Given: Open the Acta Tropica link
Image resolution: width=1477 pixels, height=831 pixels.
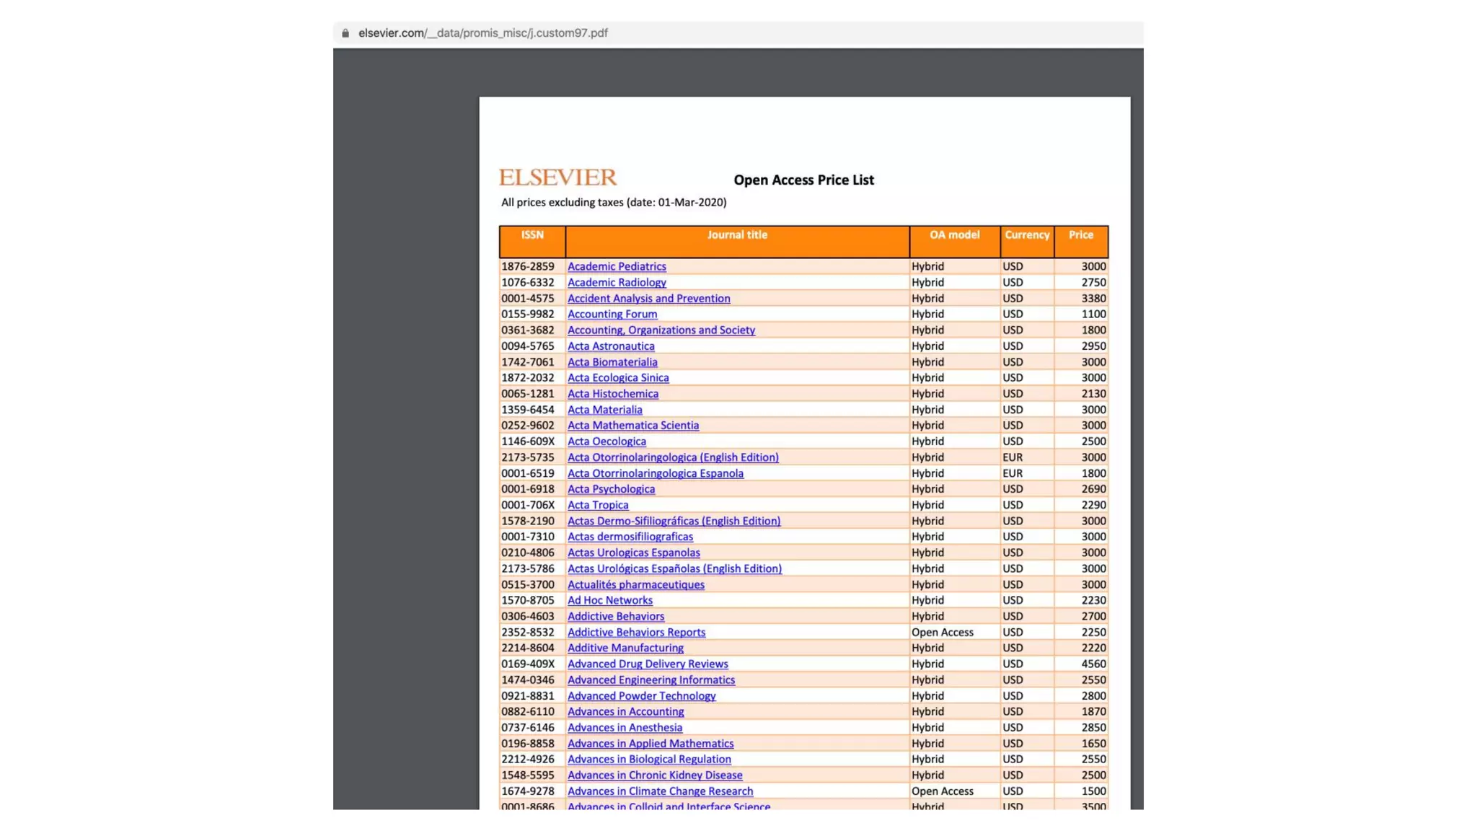Looking at the screenshot, I should coord(598,505).
